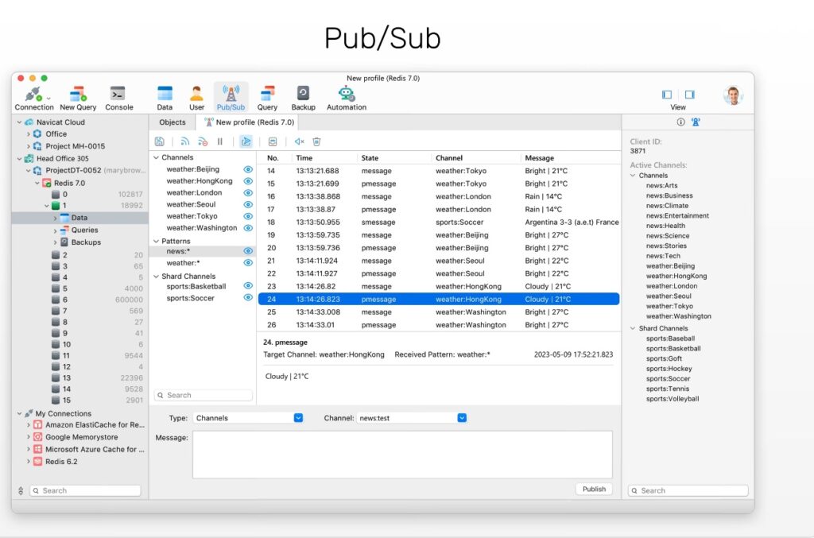814x538 pixels.
Task: Pause the message stream
Action: [220, 141]
